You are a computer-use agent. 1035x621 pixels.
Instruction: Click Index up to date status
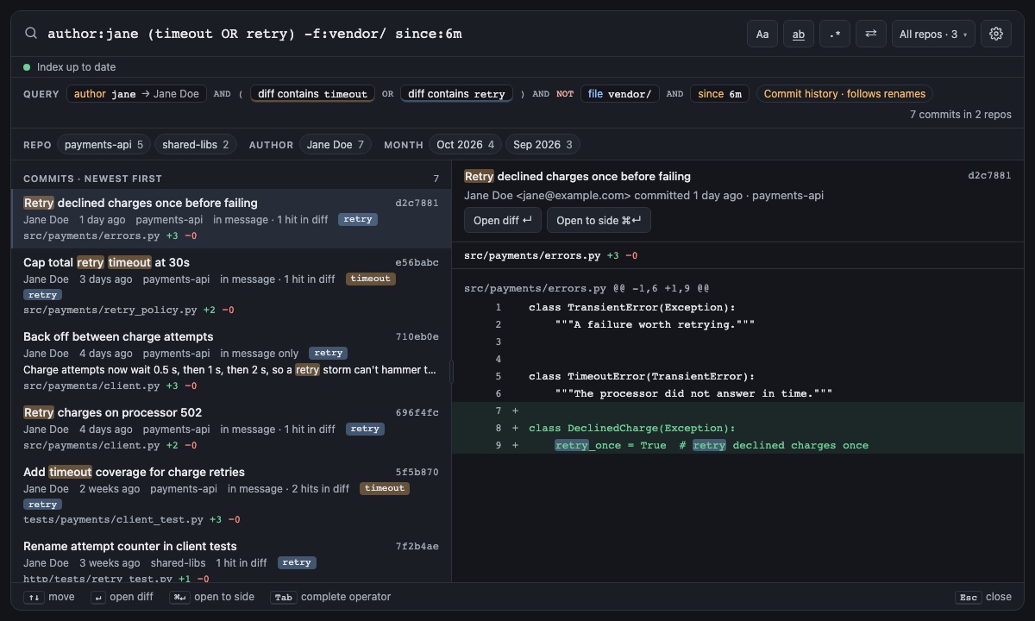[x=70, y=67]
